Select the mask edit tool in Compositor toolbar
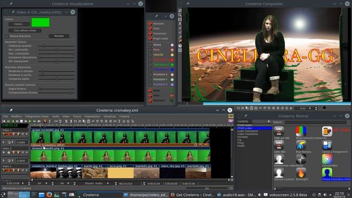This screenshot has height=198, width=352. [x=180, y=19]
